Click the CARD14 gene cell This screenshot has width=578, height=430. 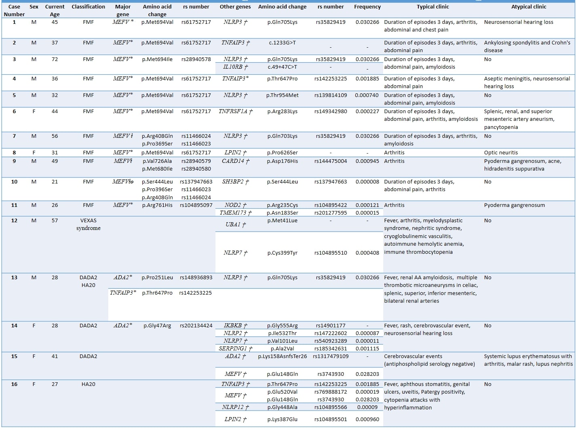(235, 161)
